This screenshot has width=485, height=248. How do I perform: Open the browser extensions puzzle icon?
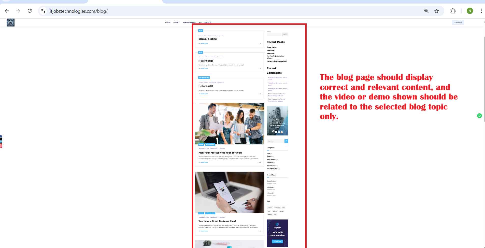pos(453,11)
